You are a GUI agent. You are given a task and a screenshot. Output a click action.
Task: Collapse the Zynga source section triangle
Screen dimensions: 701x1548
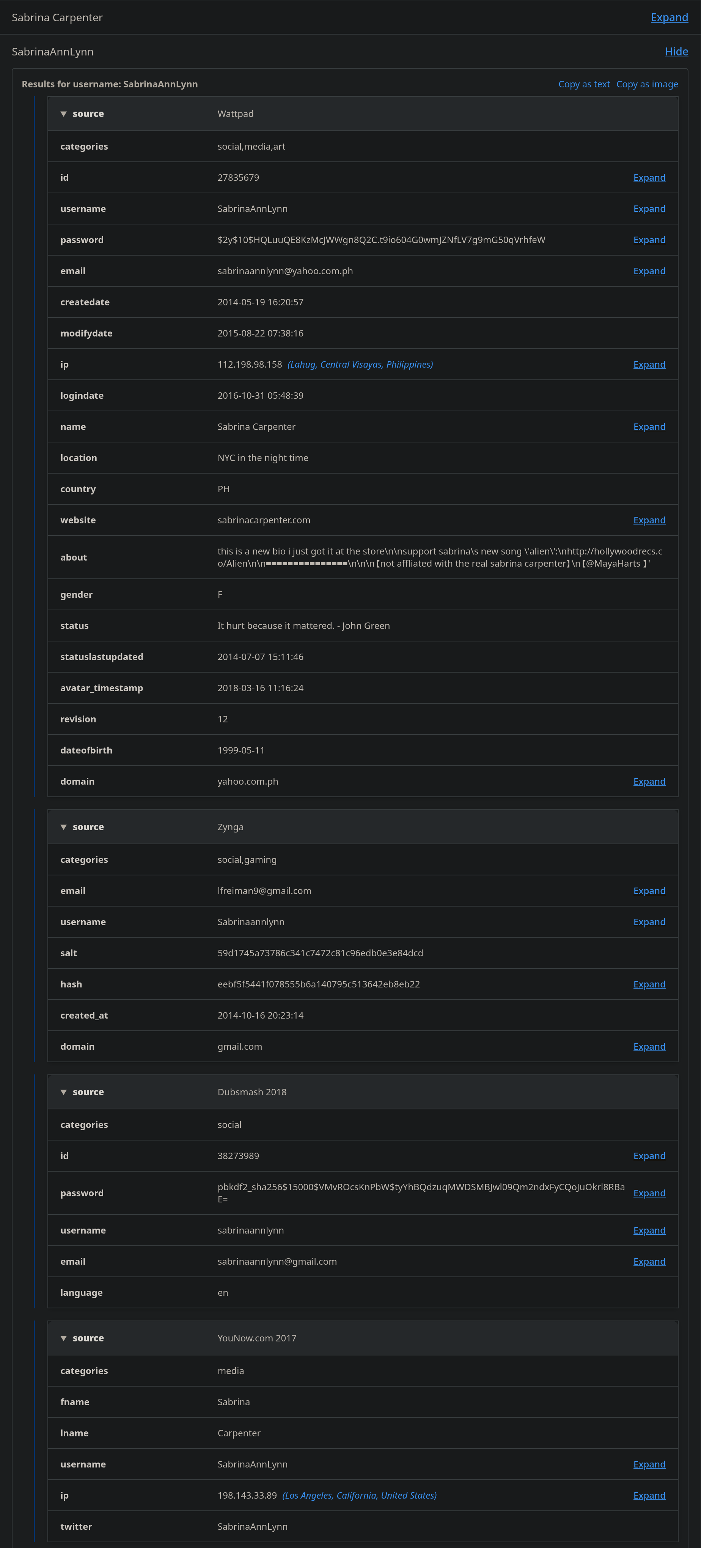coord(64,827)
